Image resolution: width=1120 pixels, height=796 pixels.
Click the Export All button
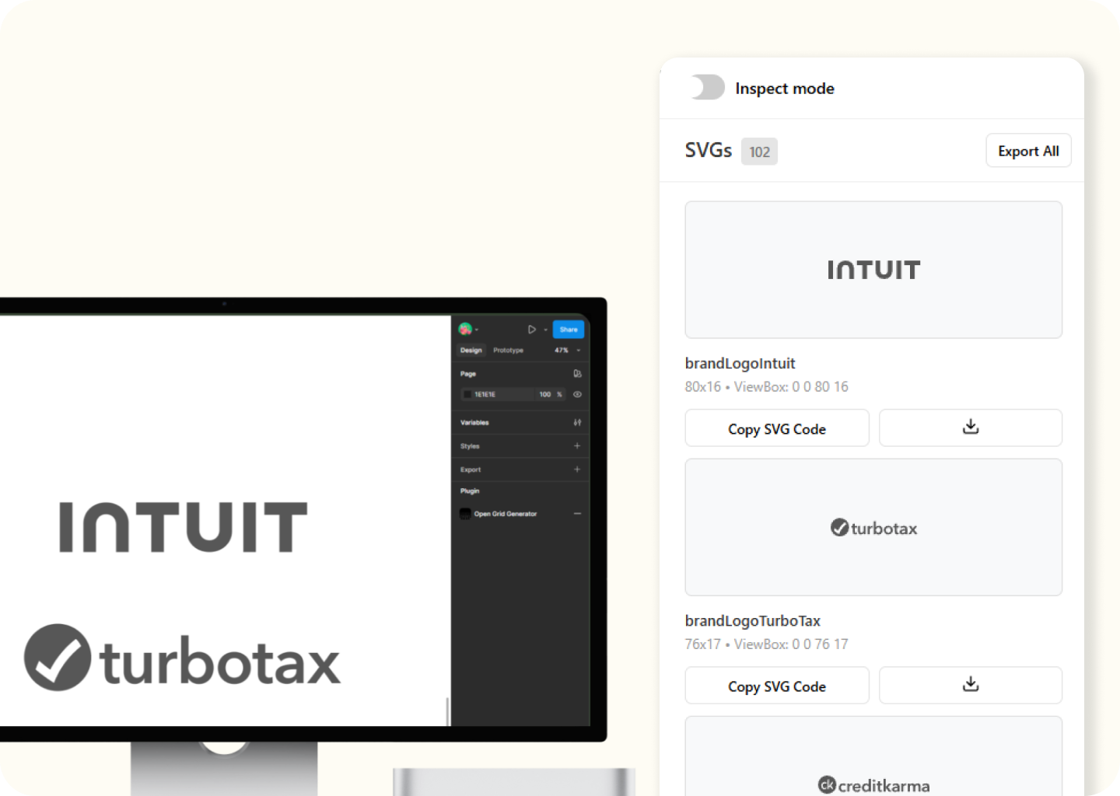[1027, 151]
